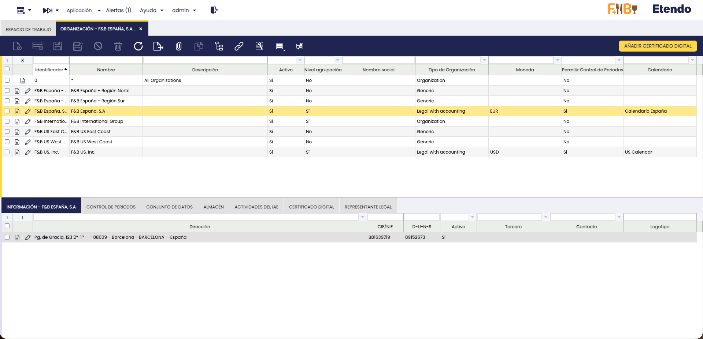Expand the Activo column filter dropdown
The width and height of the screenshot is (703, 339).
point(300,60)
